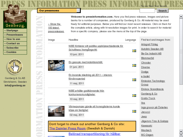This screenshot has width=183, height=137.
Task: Click Swedish flag for NIBE erhåller godkännande release
Action: tap(134, 96)
